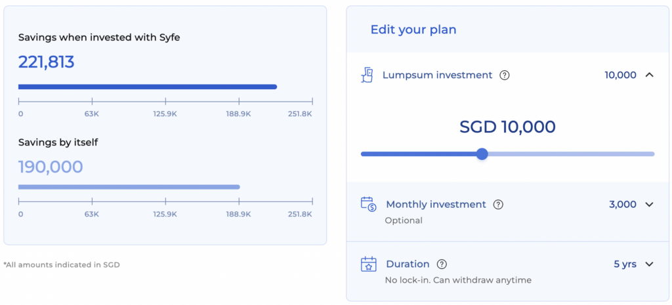Open help tooltip beside Monthly investment
Screen dimensions: 672x305
(498, 205)
